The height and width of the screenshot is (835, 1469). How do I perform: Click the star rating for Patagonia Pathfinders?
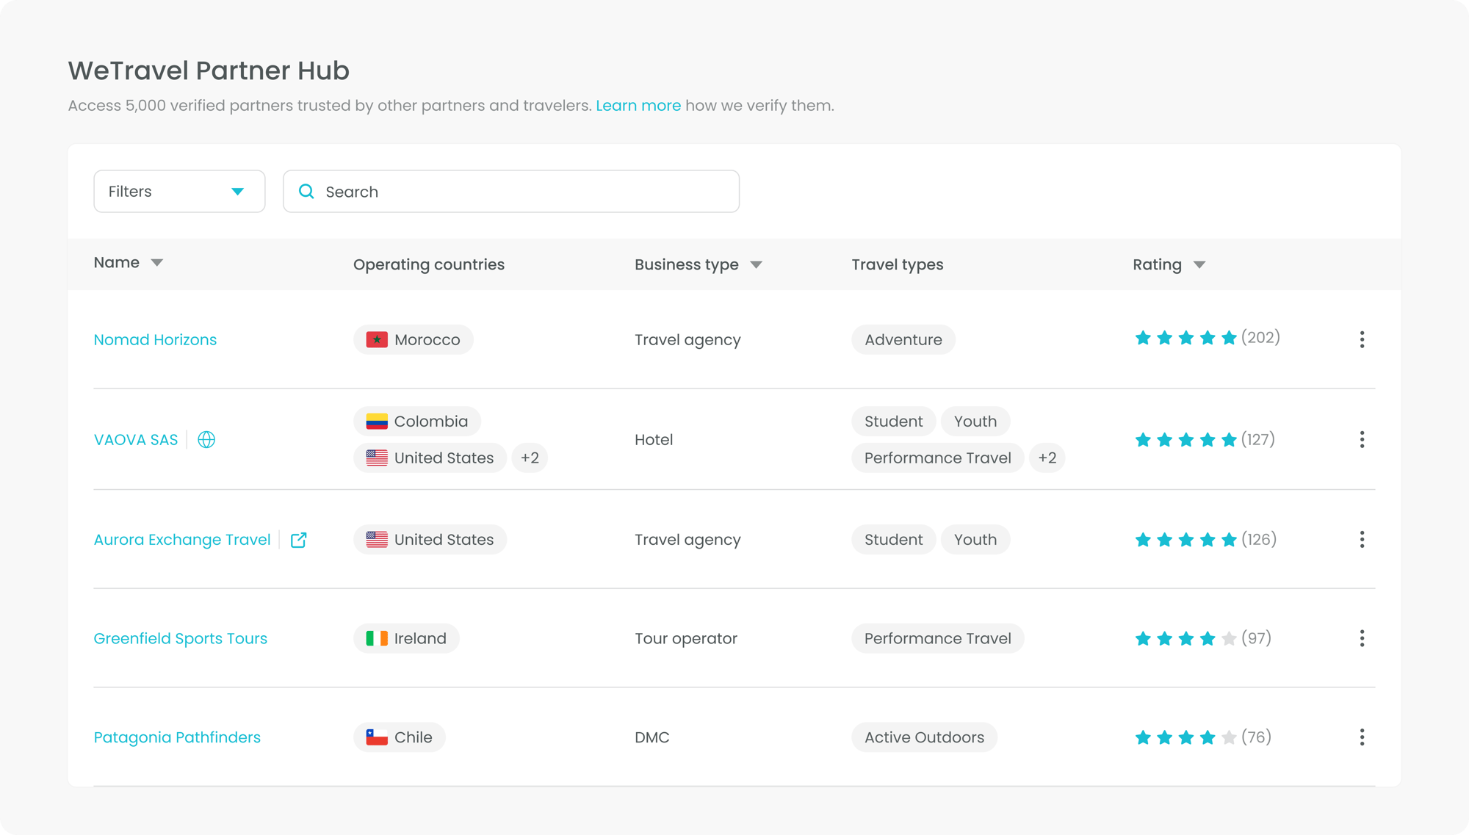(1185, 737)
